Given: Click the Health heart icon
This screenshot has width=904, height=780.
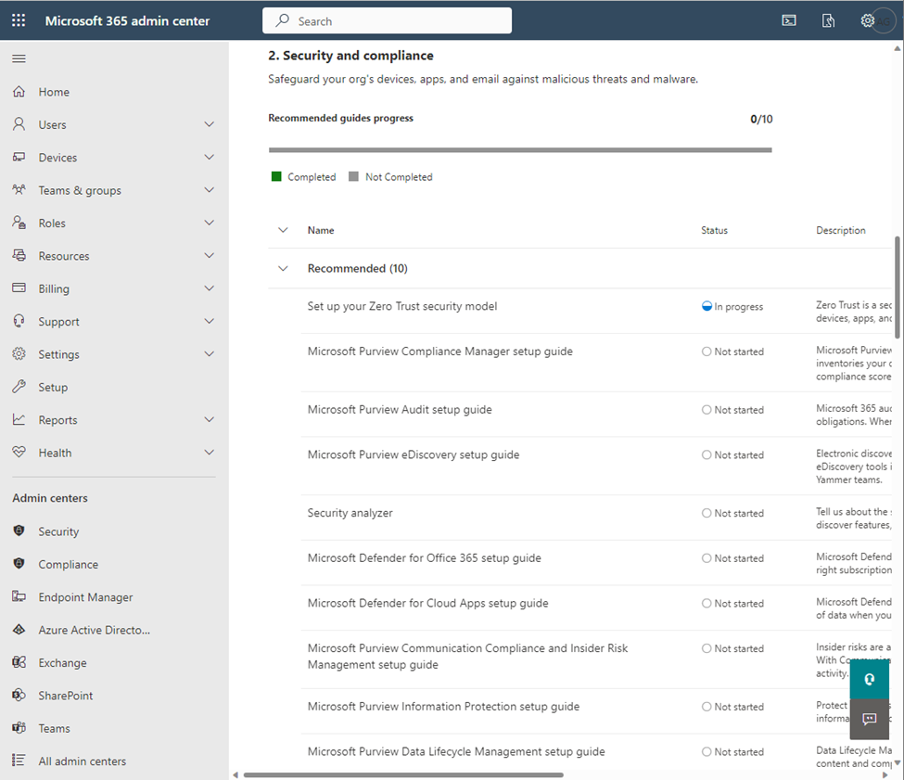Looking at the screenshot, I should click(x=19, y=452).
